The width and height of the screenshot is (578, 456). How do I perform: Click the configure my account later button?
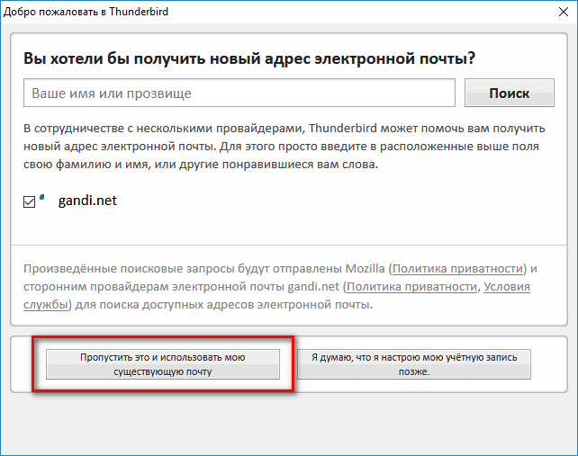tap(414, 364)
